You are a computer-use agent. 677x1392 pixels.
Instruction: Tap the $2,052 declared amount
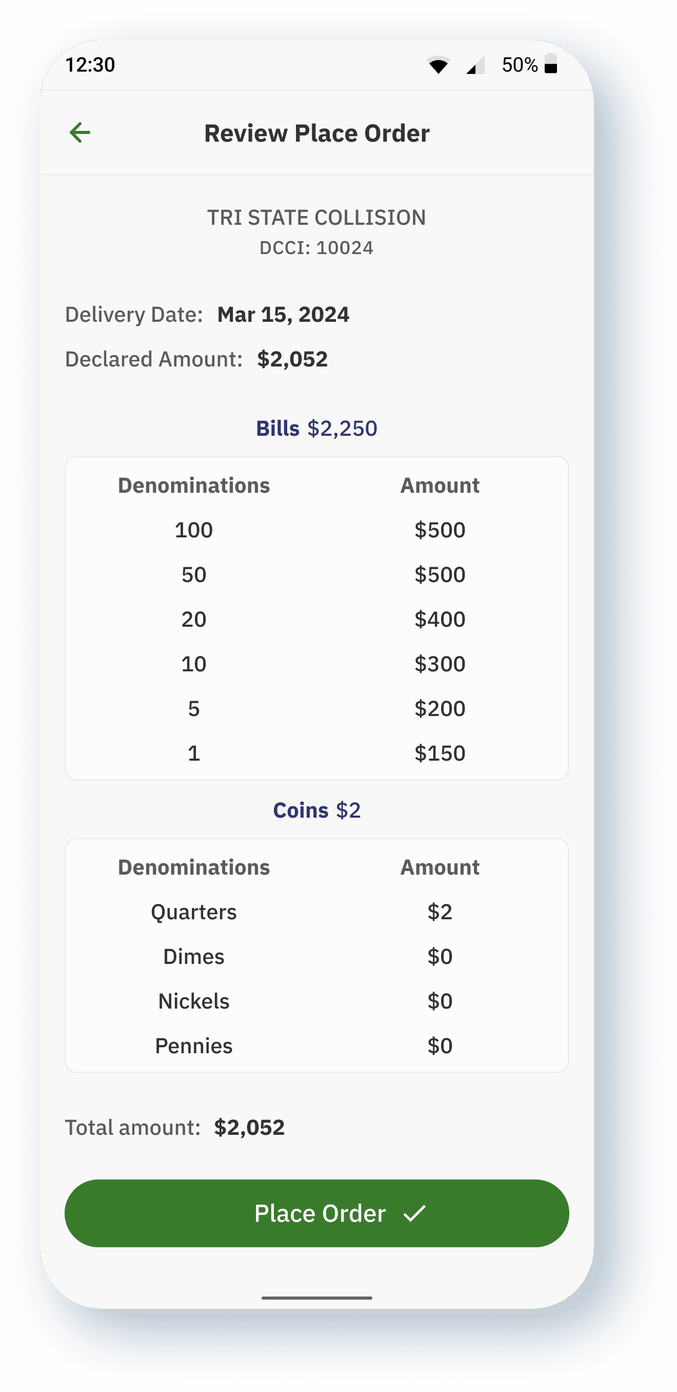coord(292,359)
